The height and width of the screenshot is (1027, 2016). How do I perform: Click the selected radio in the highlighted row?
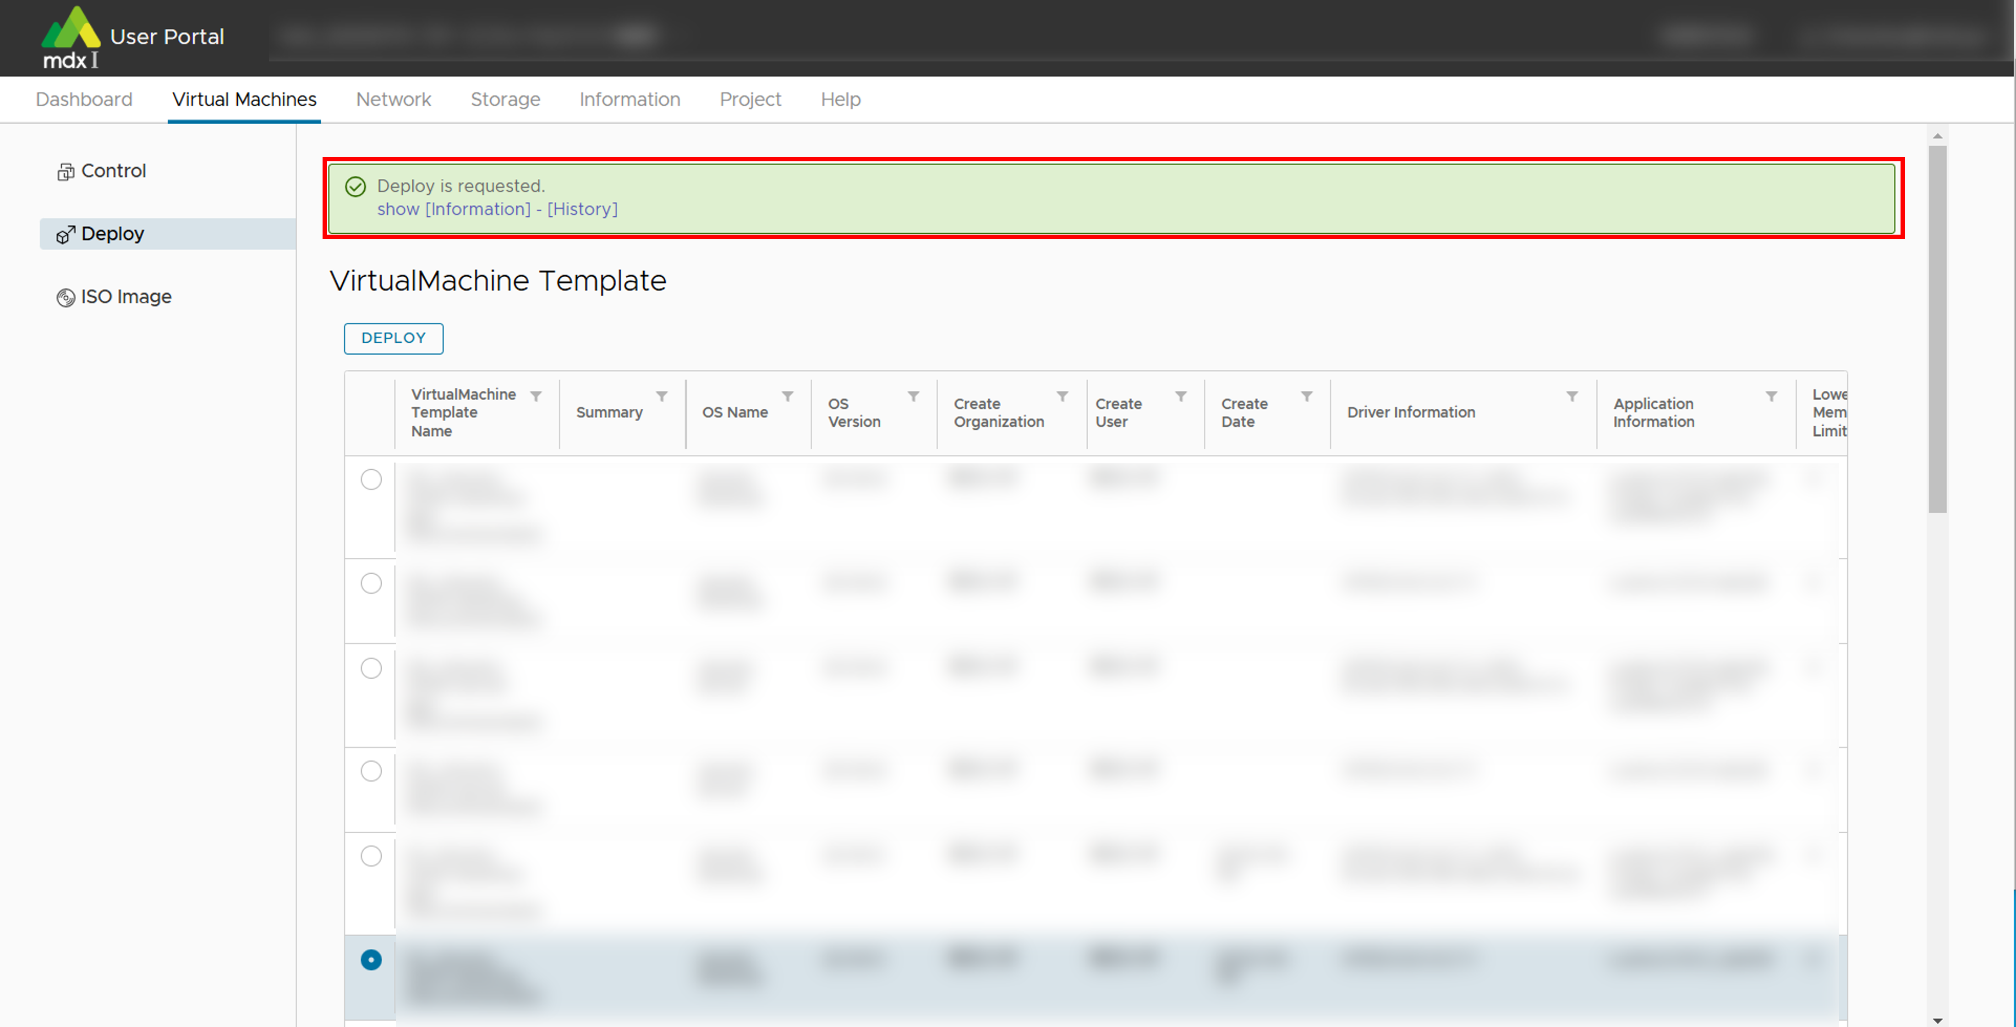click(x=371, y=959)
